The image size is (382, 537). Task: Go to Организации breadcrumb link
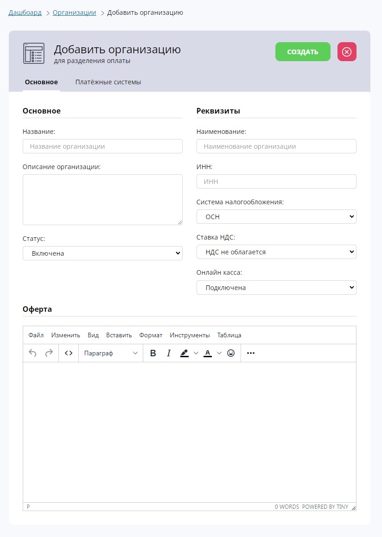pos(74,13)
